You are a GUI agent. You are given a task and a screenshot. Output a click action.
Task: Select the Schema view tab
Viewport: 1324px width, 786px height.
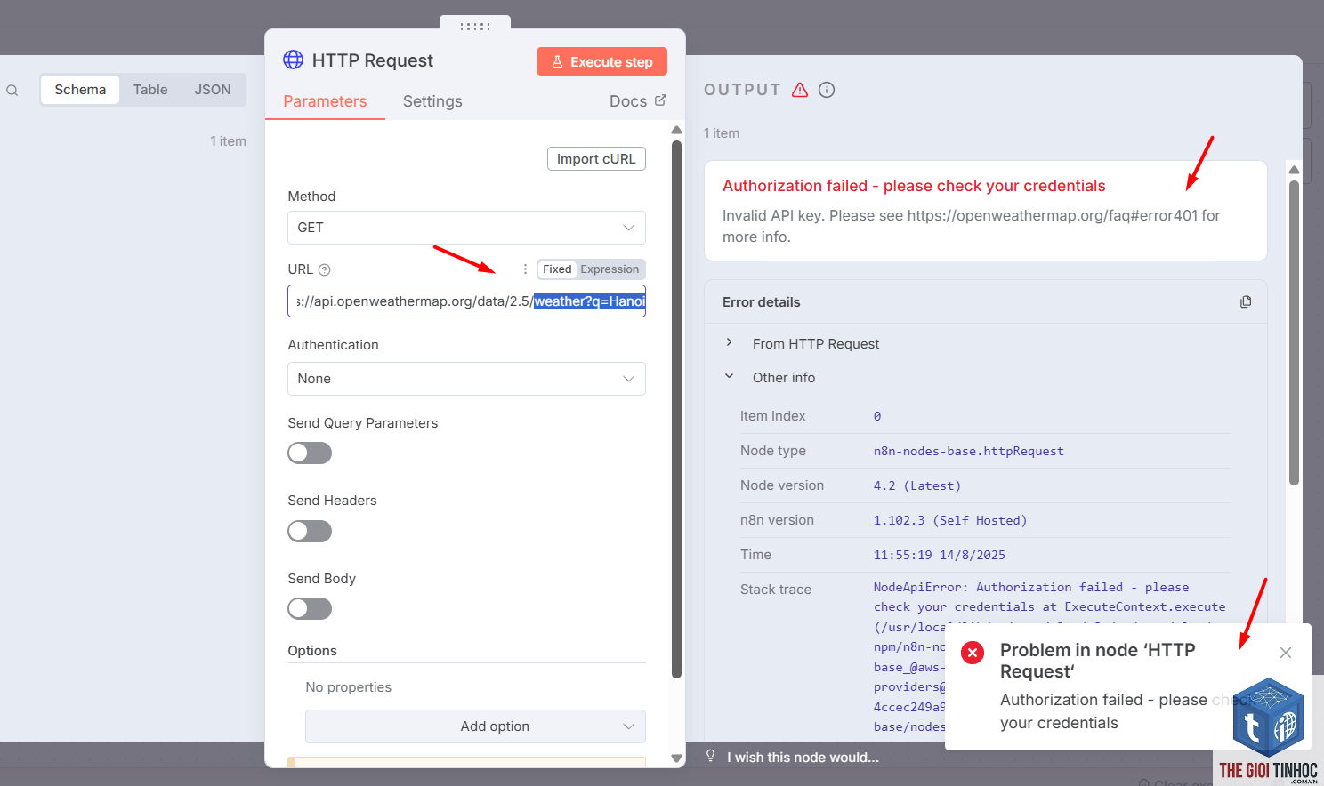pyautogui.click(x=80, y=90)
